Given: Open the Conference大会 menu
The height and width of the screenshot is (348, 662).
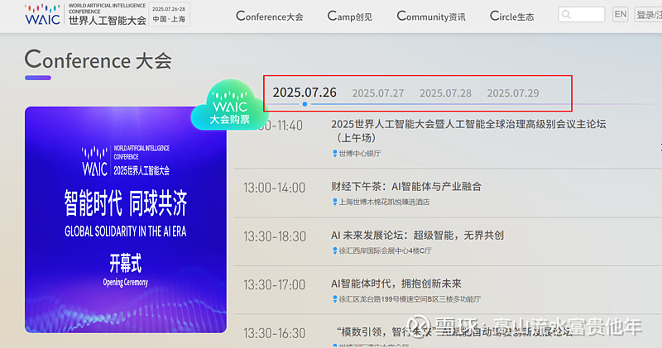Looking at the screenshot, I should pos(270,16).
